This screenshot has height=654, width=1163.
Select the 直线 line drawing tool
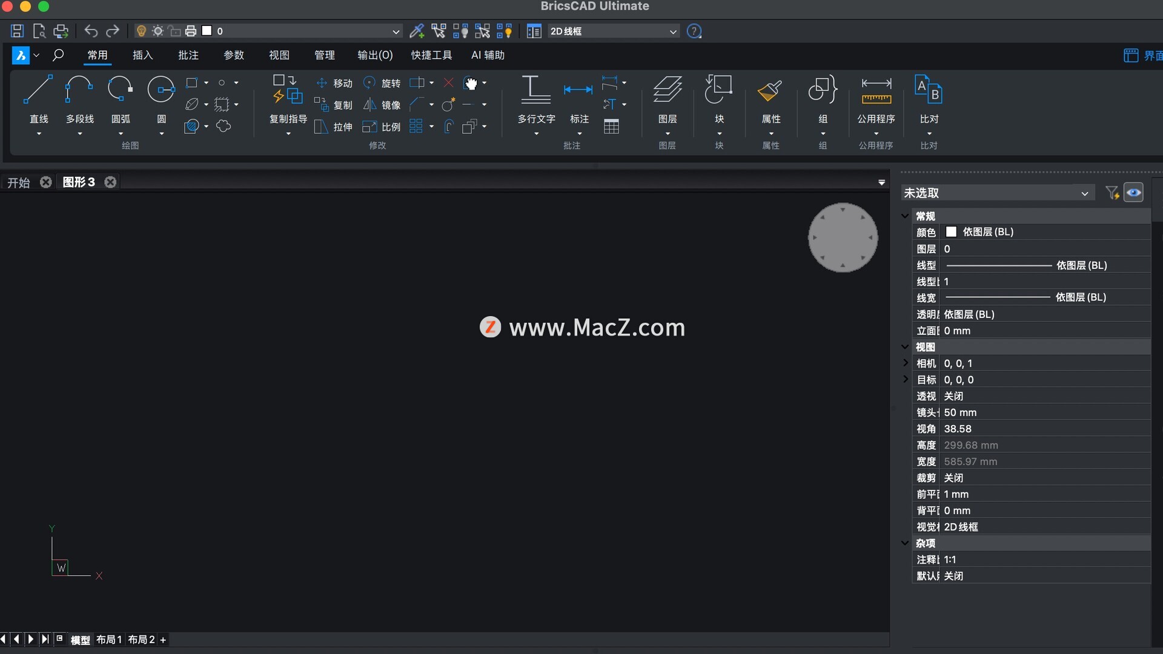point(38,91)
